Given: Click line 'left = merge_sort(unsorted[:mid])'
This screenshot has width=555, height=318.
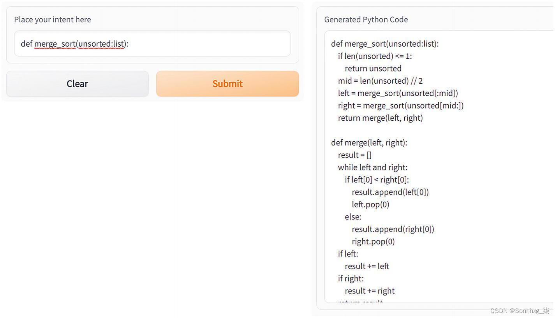Looking at the screenshot, I should [398, 93].
